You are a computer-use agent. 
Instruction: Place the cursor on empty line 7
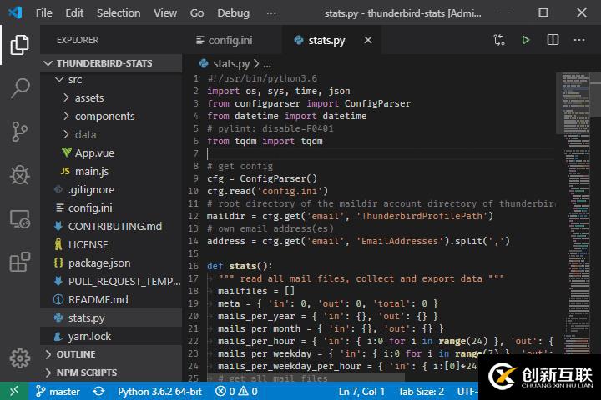pyautogui.click(x=380, y=153)
